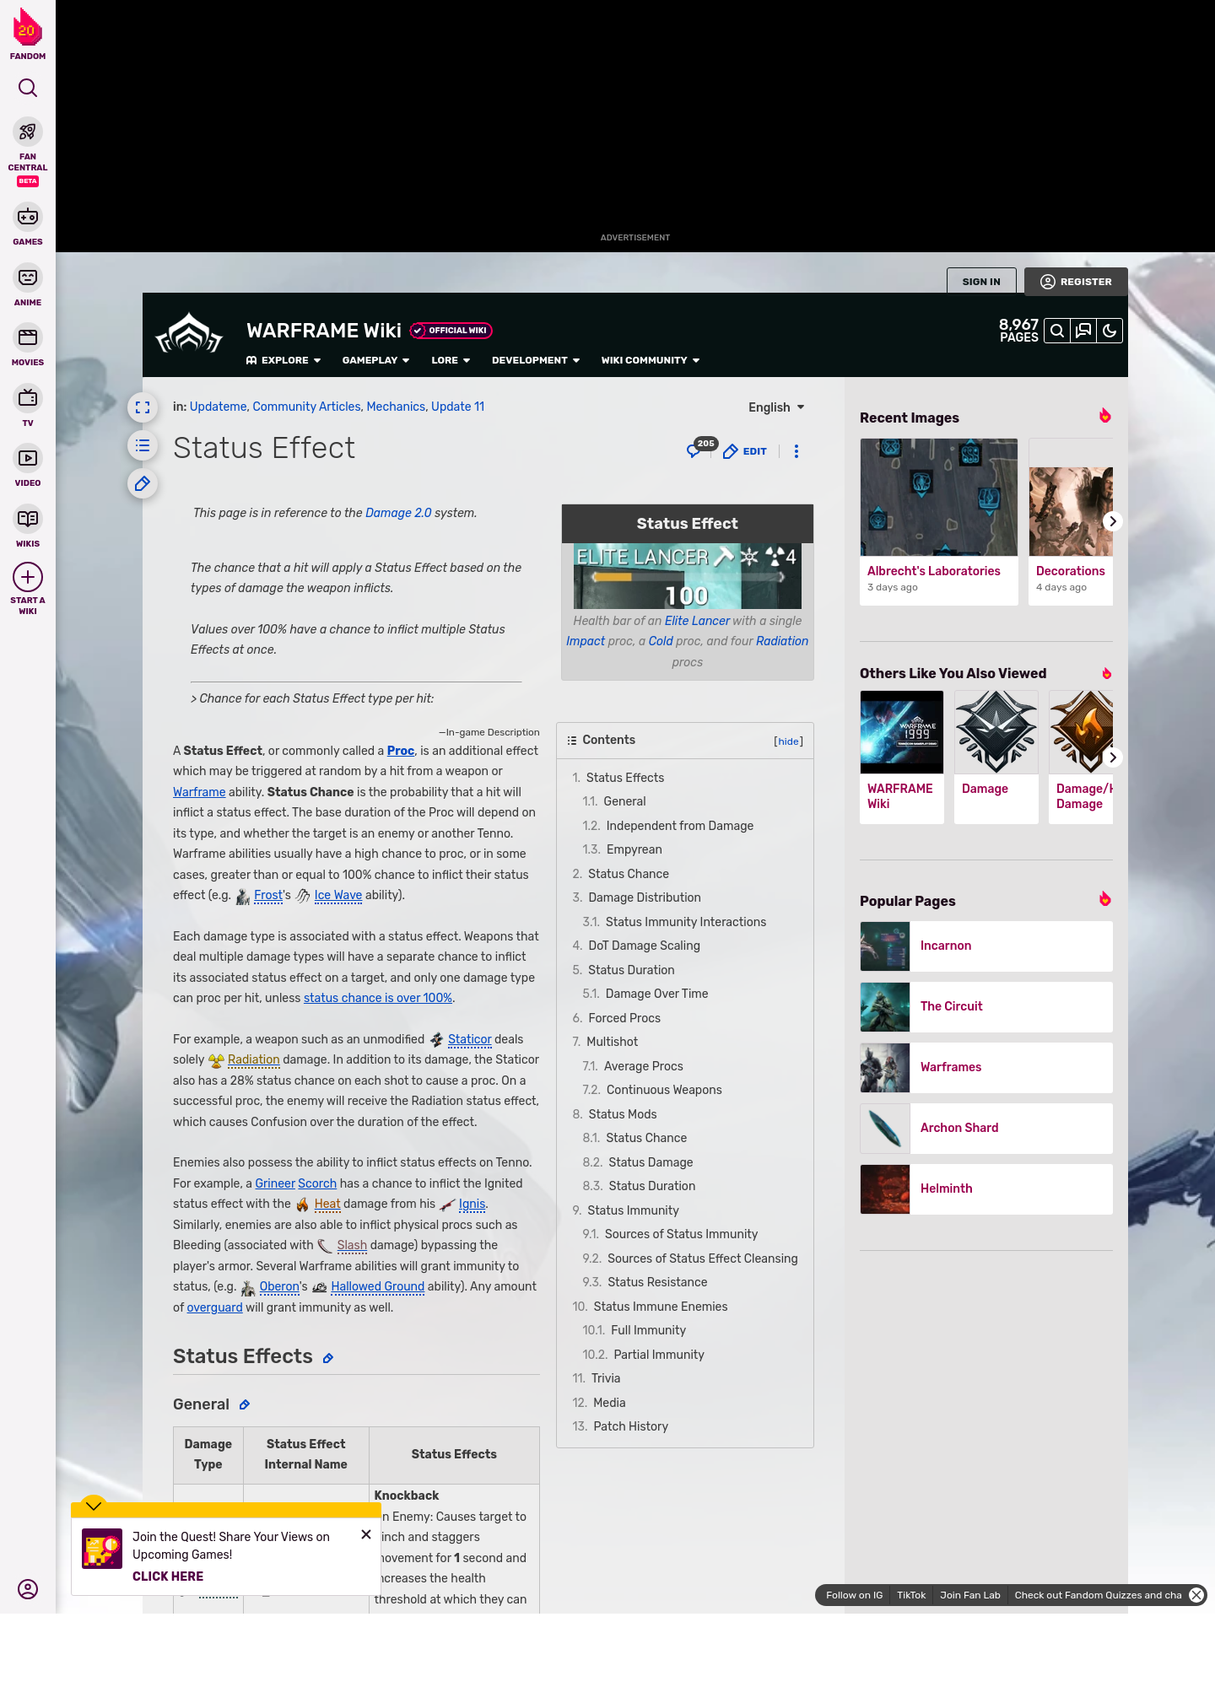The height and width of the screenshot is (1687, 1215).
Task: Expand the Gameplay menu
Action: coord(375,360)
